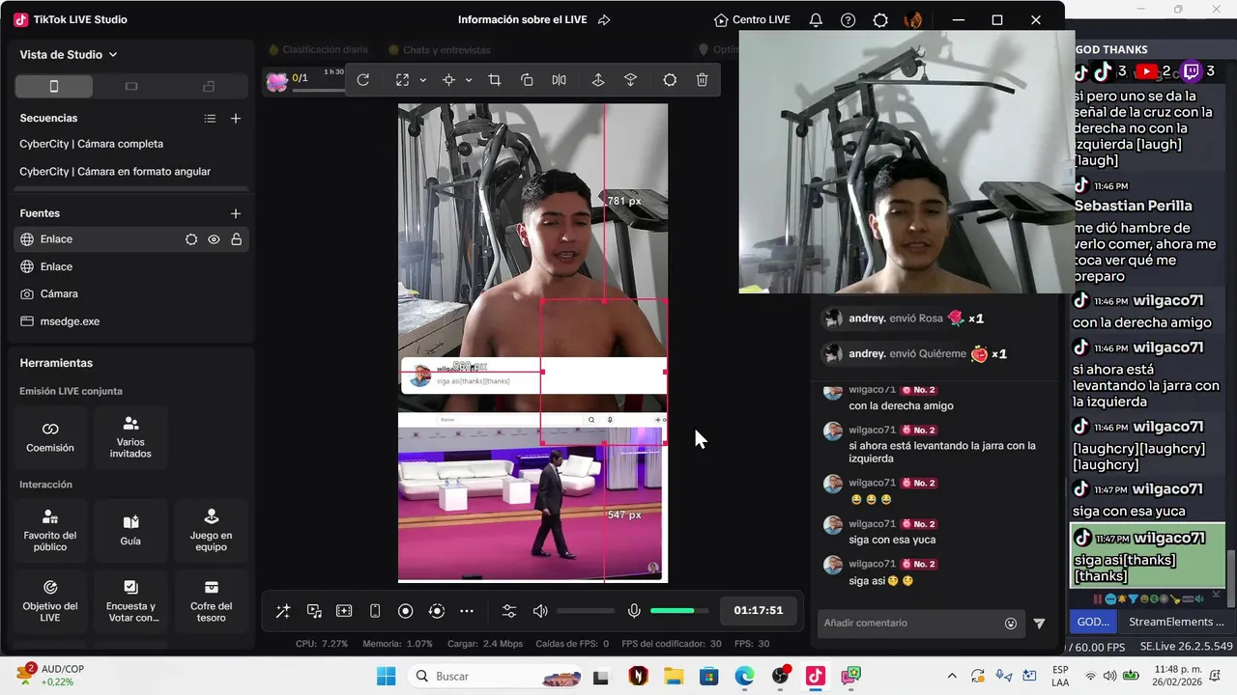This screenshot has height=695, width=1237.
Task: Click the fit-to-screen scaling icon
Action: [x=403, y=80]
